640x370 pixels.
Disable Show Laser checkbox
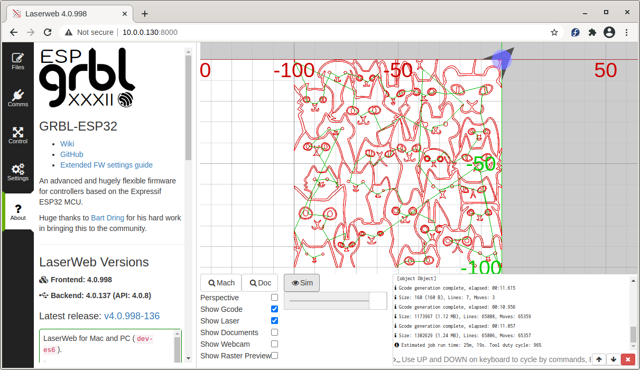tap(274, 321)
